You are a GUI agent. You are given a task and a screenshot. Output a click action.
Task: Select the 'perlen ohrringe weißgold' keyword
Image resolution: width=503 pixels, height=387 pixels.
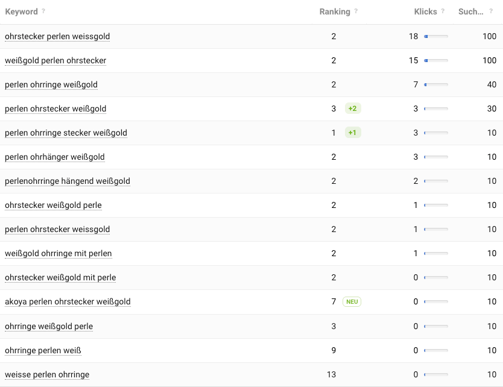pyautogui.click(x=51, y=84)
